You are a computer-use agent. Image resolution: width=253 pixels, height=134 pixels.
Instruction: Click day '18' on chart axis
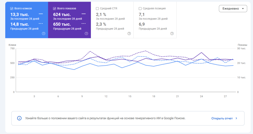pyautogui.click(x=154, y=96)
